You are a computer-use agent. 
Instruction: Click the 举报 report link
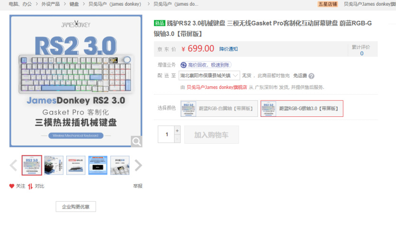[x=138, y=186]
